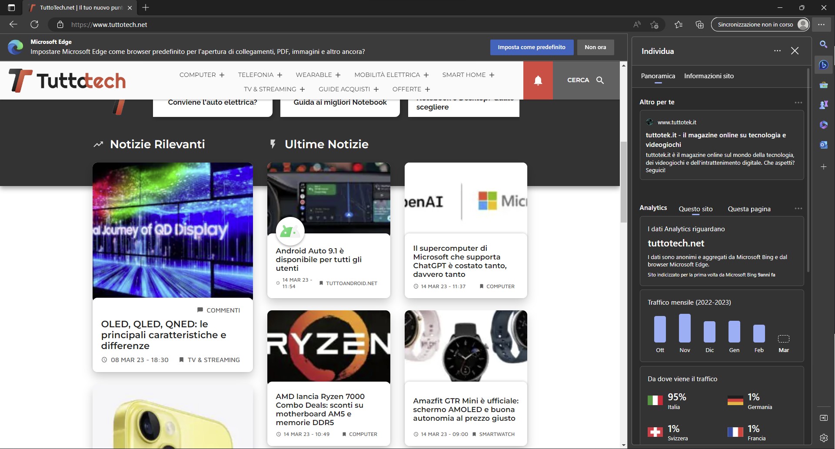
Task: Add this page to favorites
Action: pos(654,25)
